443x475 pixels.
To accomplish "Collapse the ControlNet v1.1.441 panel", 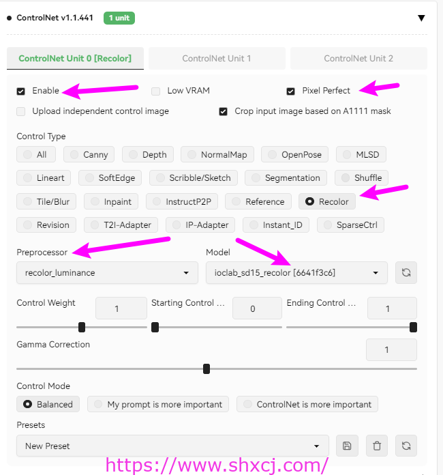I will (421, 18).
